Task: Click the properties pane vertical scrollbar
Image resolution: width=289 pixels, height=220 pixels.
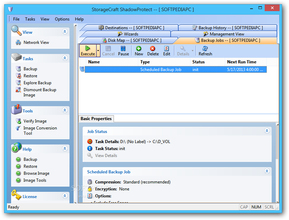Action: (x=277, y=143)
